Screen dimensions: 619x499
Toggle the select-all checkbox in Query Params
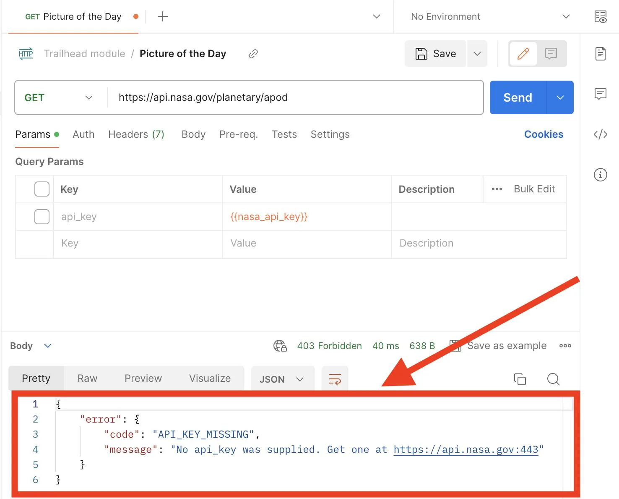42,189
